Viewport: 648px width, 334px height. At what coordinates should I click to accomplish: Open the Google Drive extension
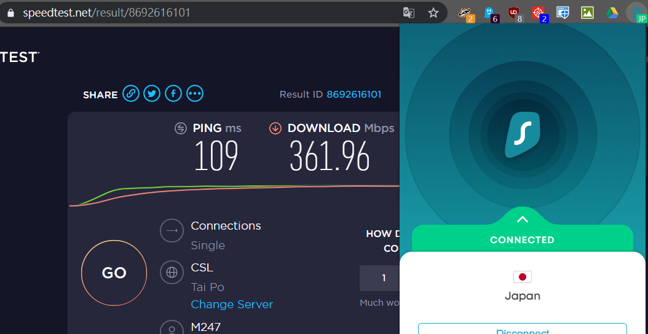tap(612, 13)
